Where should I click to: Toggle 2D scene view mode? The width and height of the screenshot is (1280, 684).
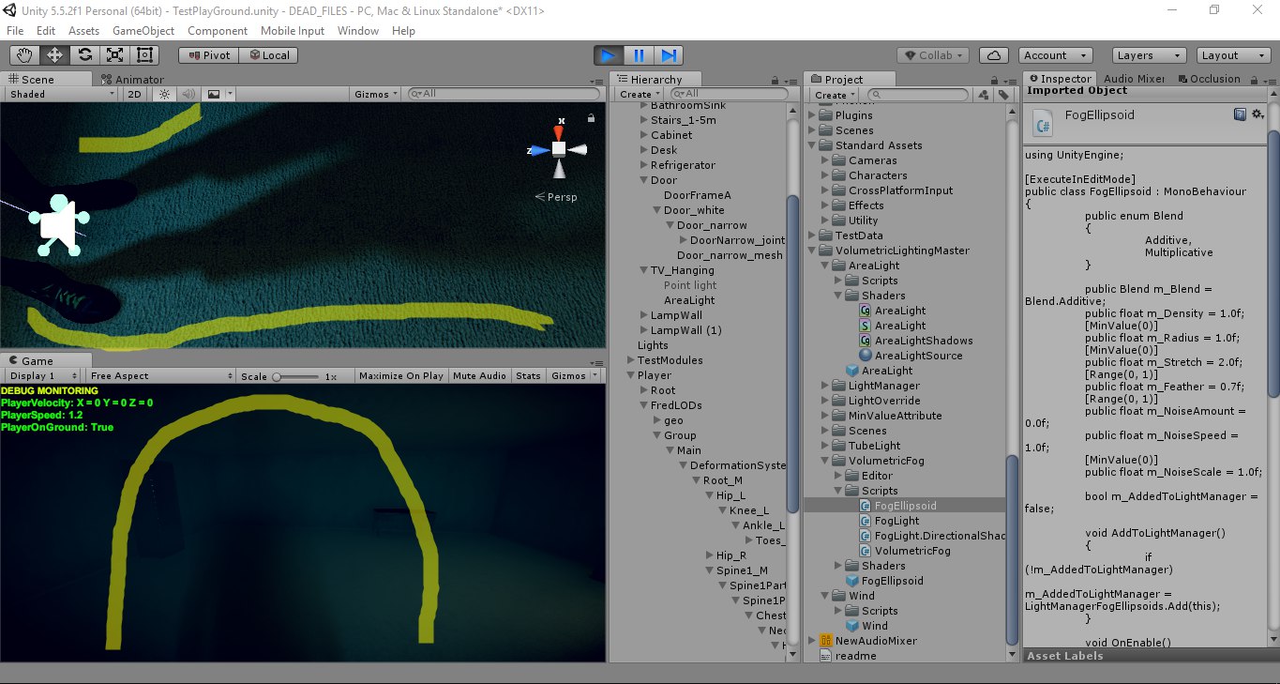pos(135,94)
